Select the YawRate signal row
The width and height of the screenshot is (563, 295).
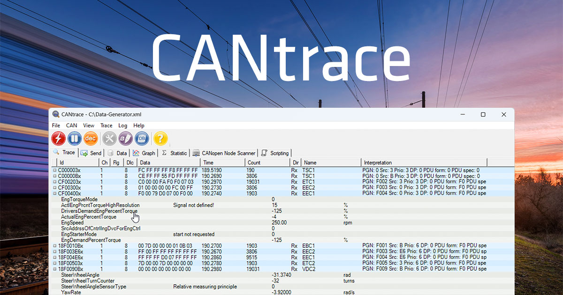(x=71, y=292)
